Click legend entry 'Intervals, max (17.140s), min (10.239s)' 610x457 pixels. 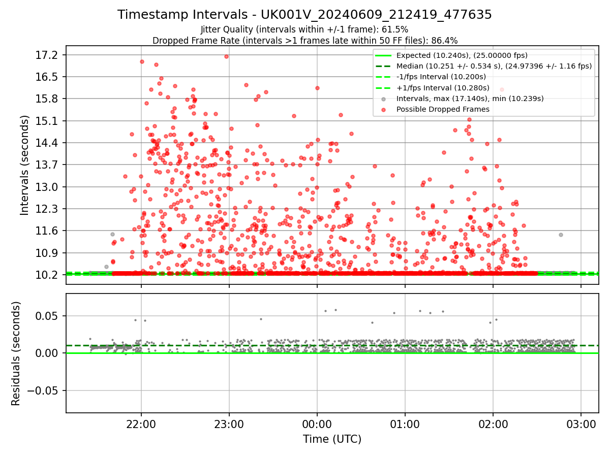pos(470,99)
